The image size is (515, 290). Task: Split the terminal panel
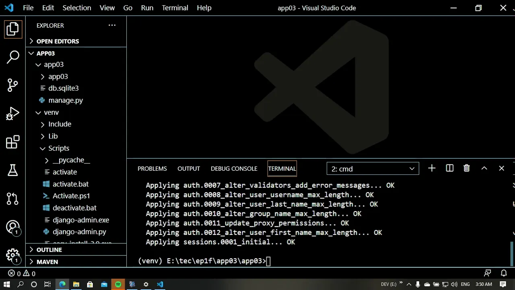[x=449, y=168]
